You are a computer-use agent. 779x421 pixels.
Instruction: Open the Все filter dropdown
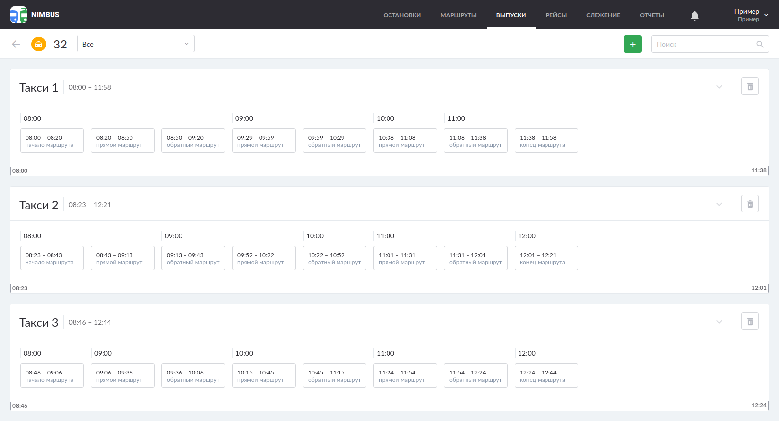click(x=135, y=44)
